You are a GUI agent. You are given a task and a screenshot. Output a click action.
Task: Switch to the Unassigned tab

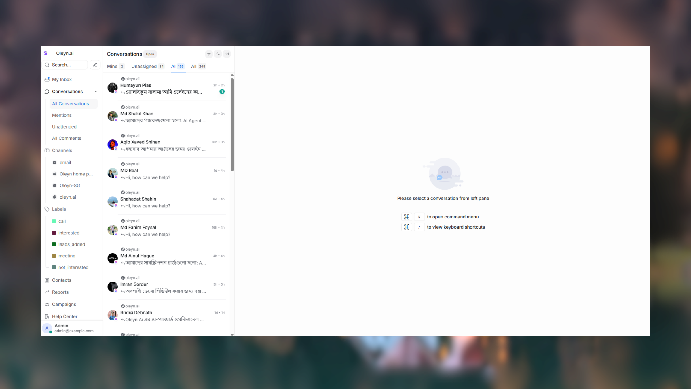click(x=144, y=66)
